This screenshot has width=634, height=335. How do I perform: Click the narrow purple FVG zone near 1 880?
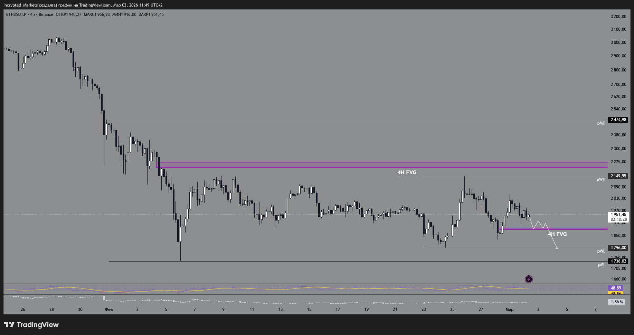click(553, 228)
